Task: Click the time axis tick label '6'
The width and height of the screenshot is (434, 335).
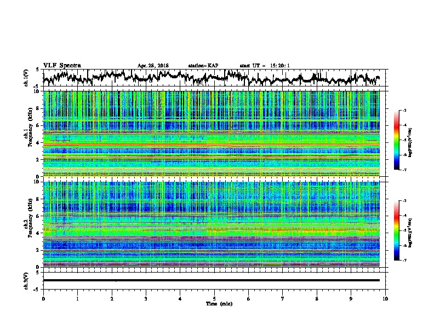Action: 249,299
